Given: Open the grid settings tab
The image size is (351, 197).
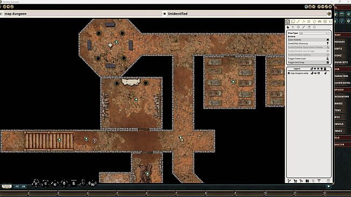Looking at the screenshot, I should 325,22.
